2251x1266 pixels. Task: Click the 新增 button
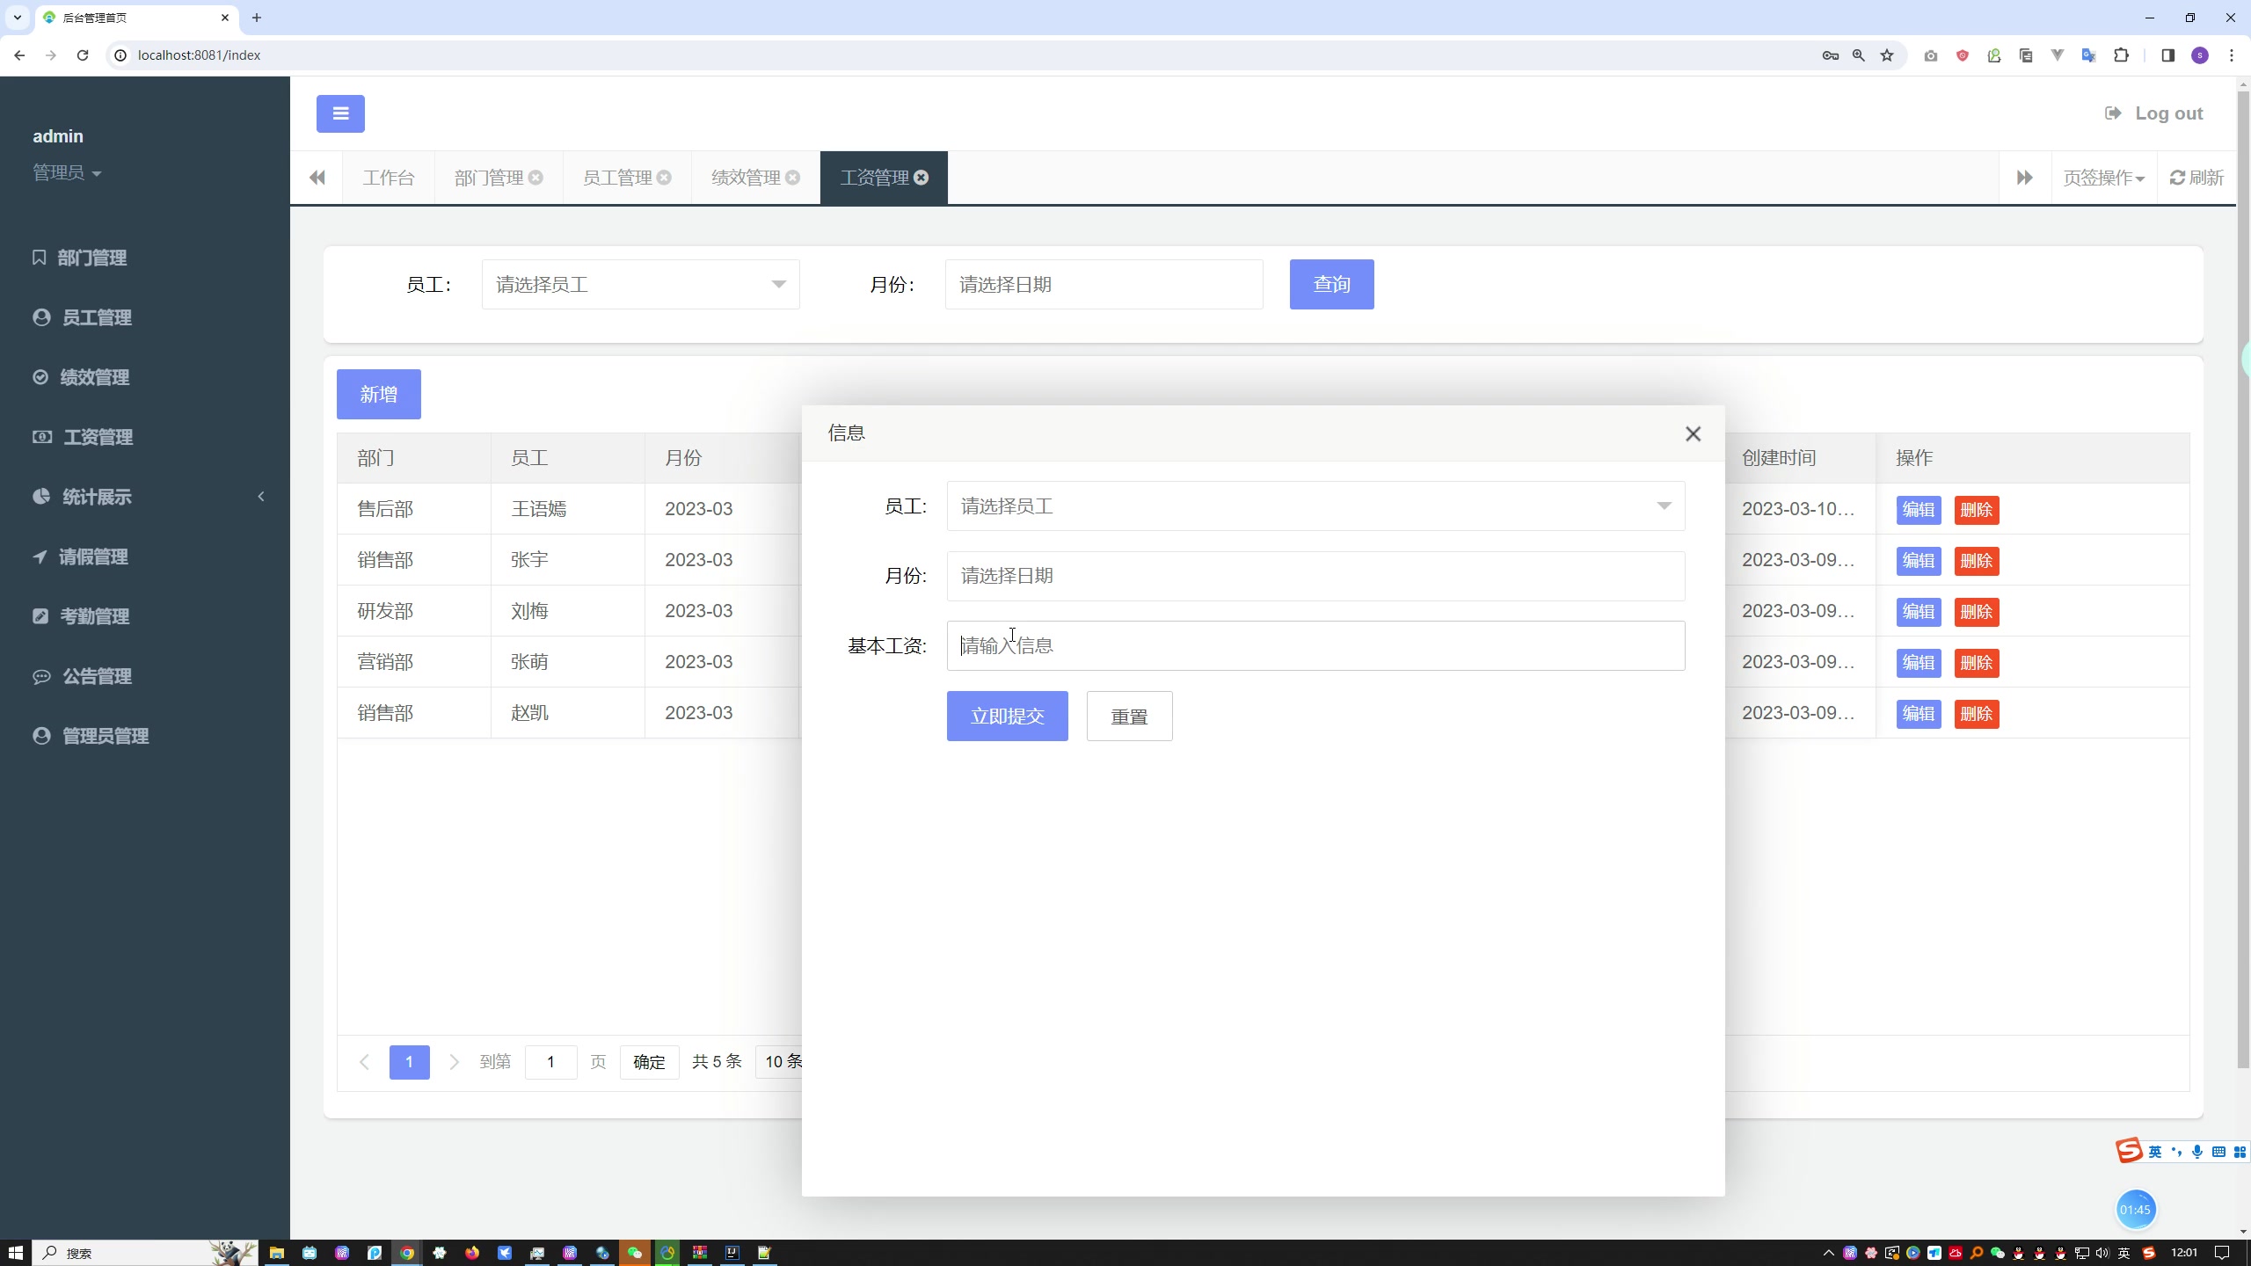tap(378, 394)
